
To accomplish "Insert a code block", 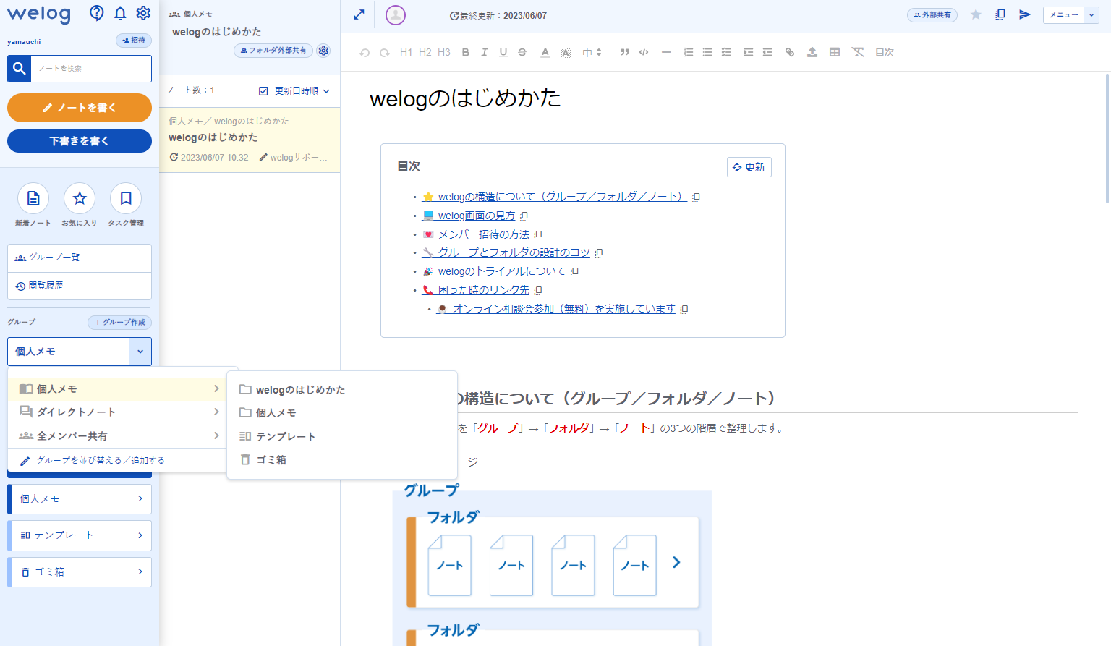I will point(644,52).
